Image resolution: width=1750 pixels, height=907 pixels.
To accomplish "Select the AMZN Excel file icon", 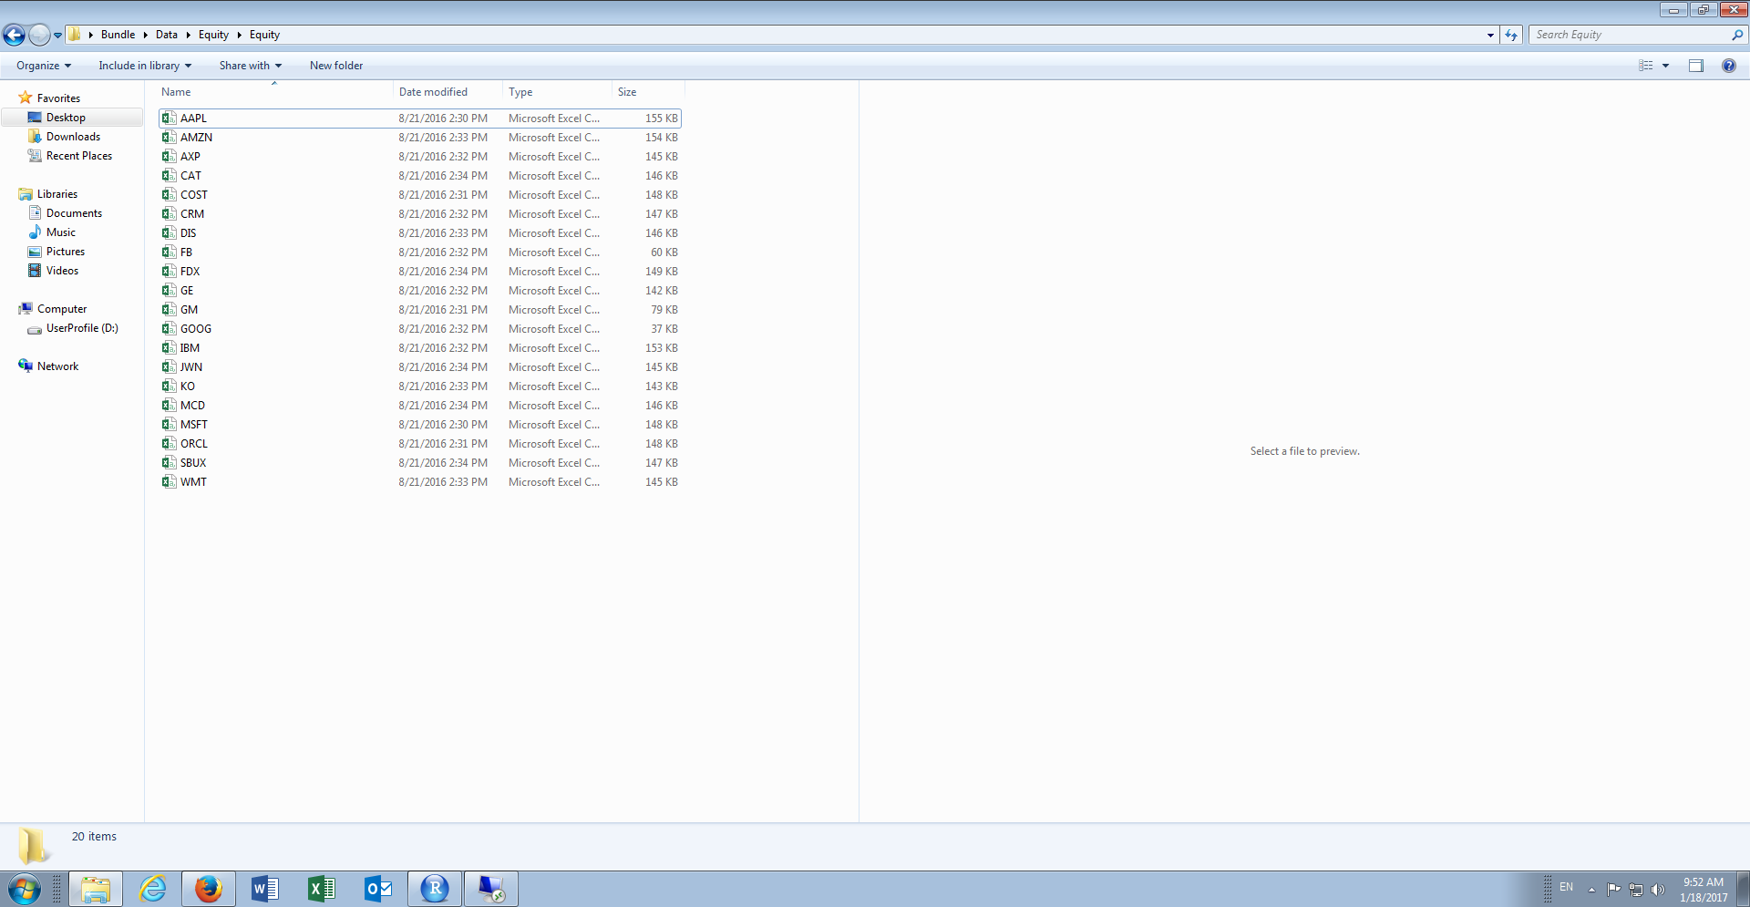I will click(169, 137).
